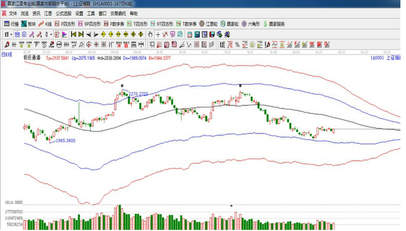Open the 六角形 hexagon chart tool
Image resolution: width=406 pixels, height=231 pixels.
point(251,24)
